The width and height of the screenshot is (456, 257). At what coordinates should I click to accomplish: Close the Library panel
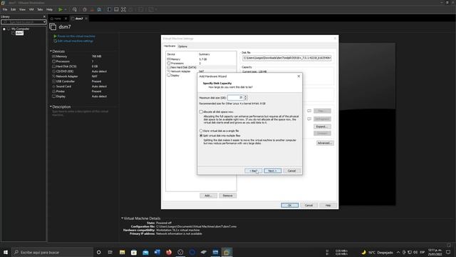tap(44, 16)
